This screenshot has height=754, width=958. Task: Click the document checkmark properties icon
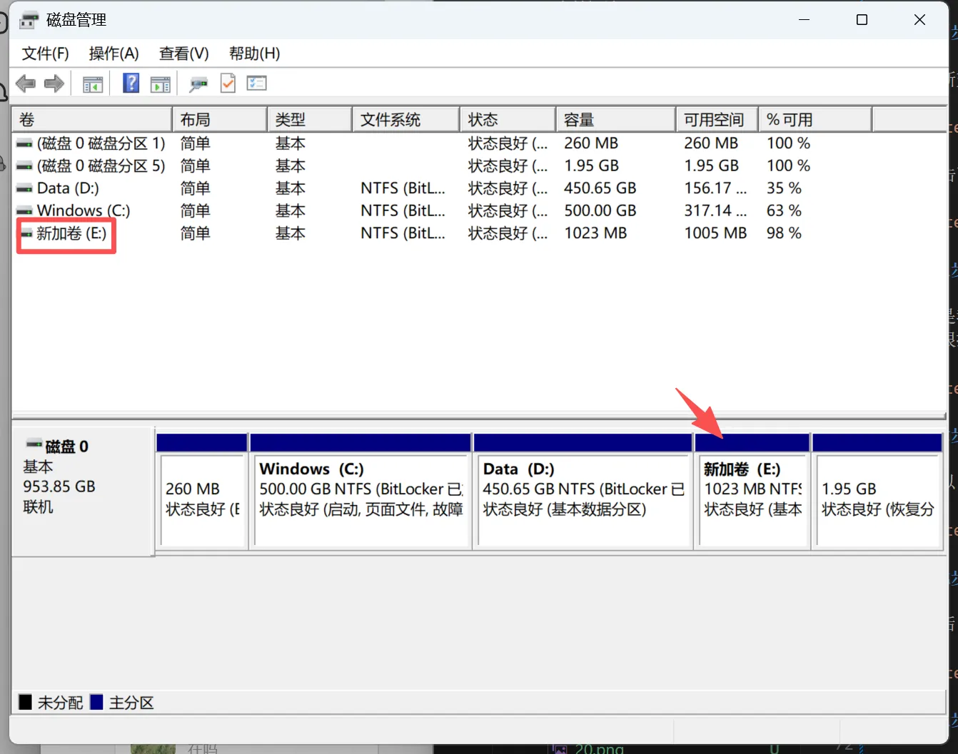click(228, 83)
